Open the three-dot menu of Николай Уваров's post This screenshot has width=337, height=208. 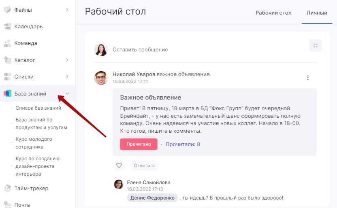click(308, 77)
